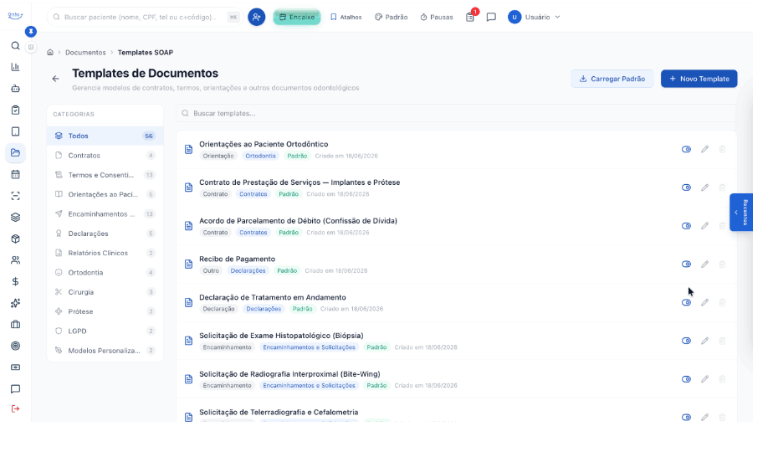Select the Prótese category
The image size is (773, 452).
pyautogui.click(x=105, y=311)
